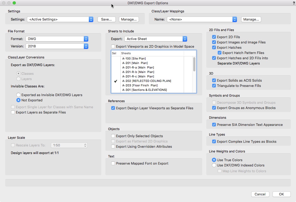
Task: Choose Use DXF/DWG Indexed Colors option
Action: coord(214,165)
